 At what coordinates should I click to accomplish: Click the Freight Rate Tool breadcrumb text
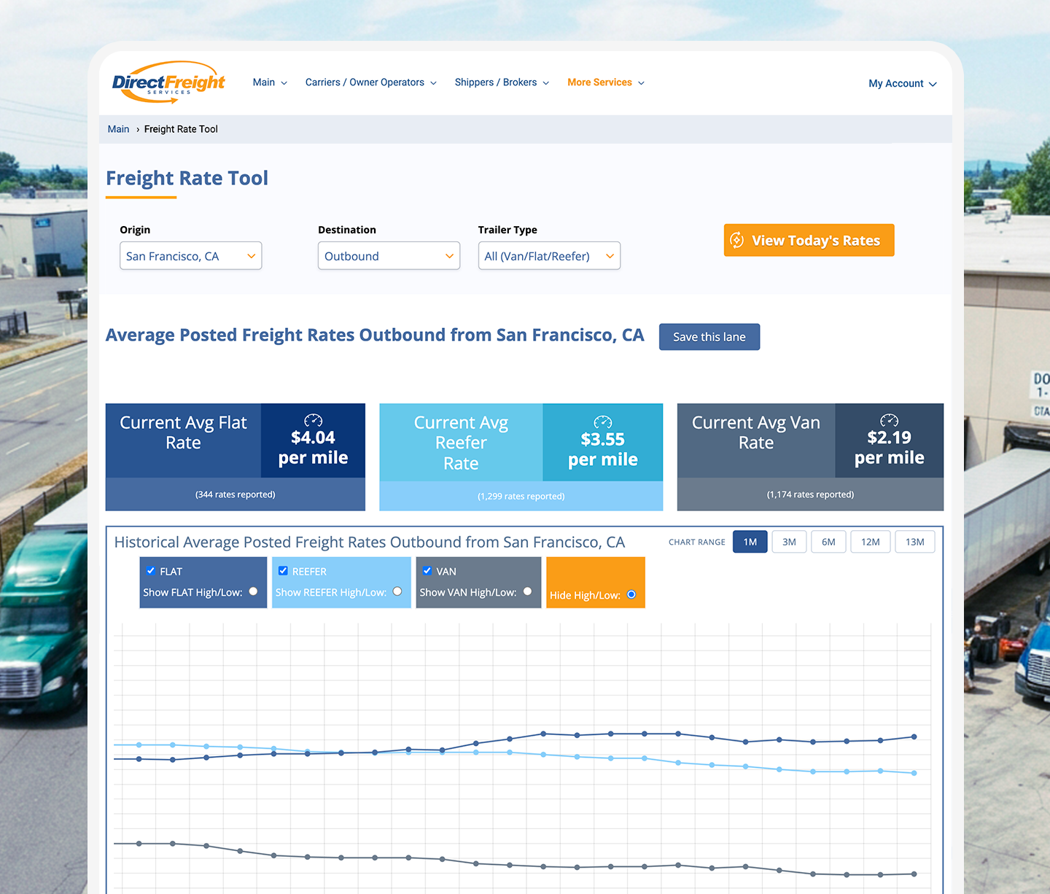pos(181,129)
